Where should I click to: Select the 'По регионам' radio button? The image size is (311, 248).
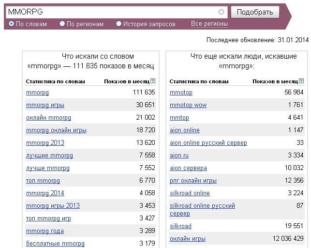point(62,24)
